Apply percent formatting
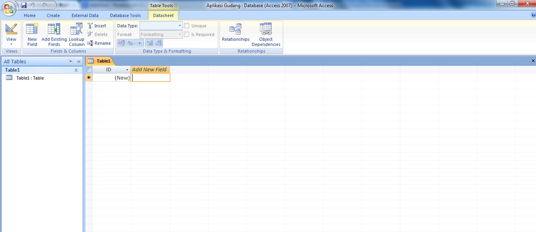The width and height of the screenshot is (536, 232). point(130,43)
